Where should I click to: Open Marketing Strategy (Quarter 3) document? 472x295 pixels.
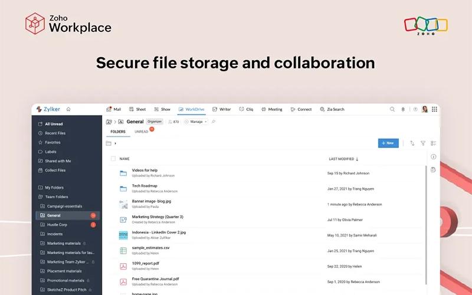click(x=158, y=217)
